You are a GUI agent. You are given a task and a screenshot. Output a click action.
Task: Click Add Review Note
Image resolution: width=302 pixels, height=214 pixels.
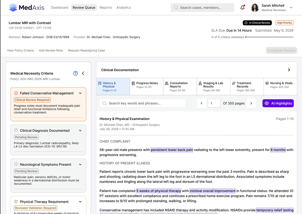tap(51, 51)
